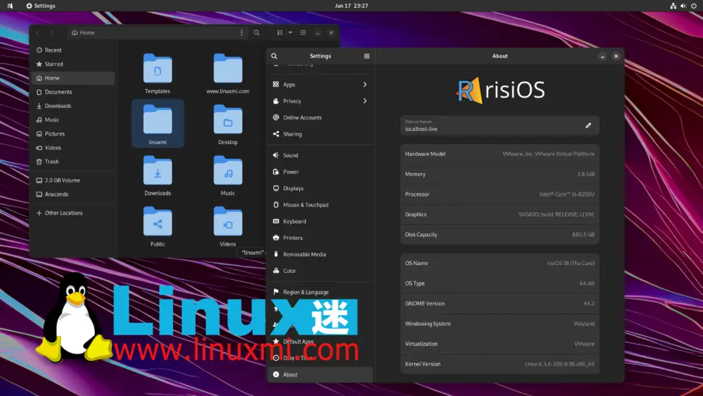Click the search icon in Settings sidebar
Screen dimensions: 703x396
point(275,56)
